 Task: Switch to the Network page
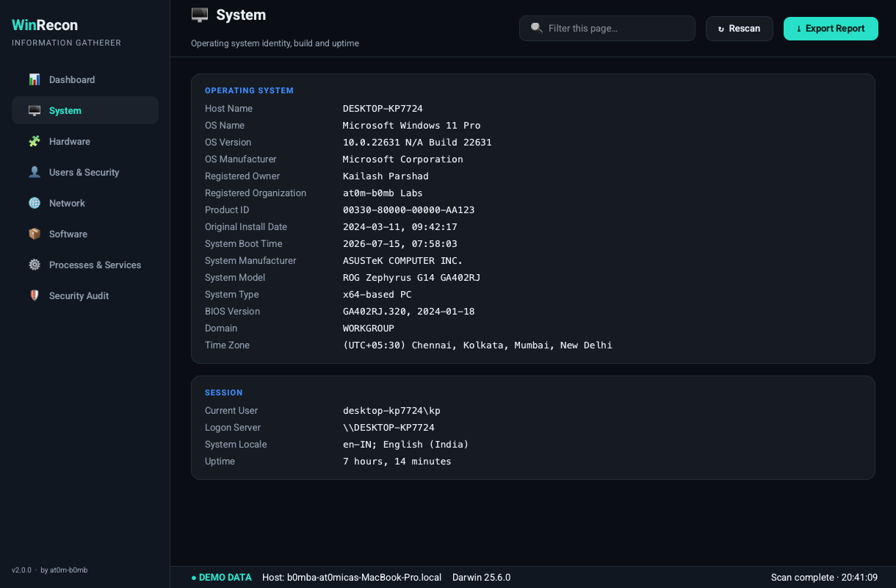point(85,203)
